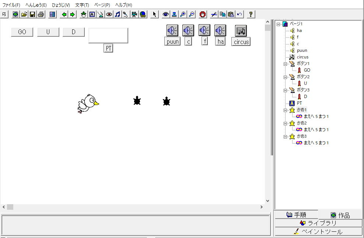364x238 pixels.
Task: Select the white bird on the canvas
Action: pos(88,104)
